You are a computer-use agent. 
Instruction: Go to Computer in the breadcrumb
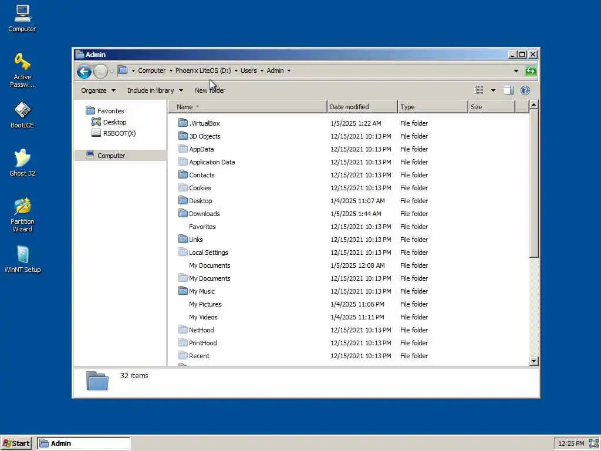tap(152, 70)
